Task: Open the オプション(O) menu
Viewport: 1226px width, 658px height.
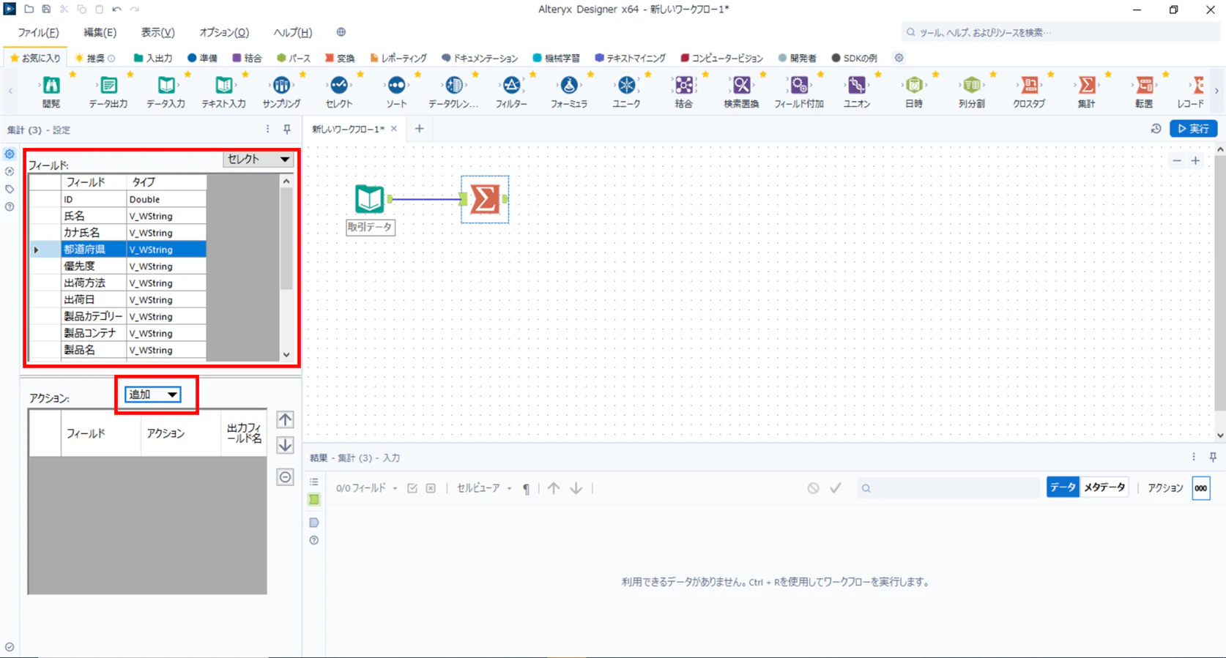Action: tap(224, 32)
